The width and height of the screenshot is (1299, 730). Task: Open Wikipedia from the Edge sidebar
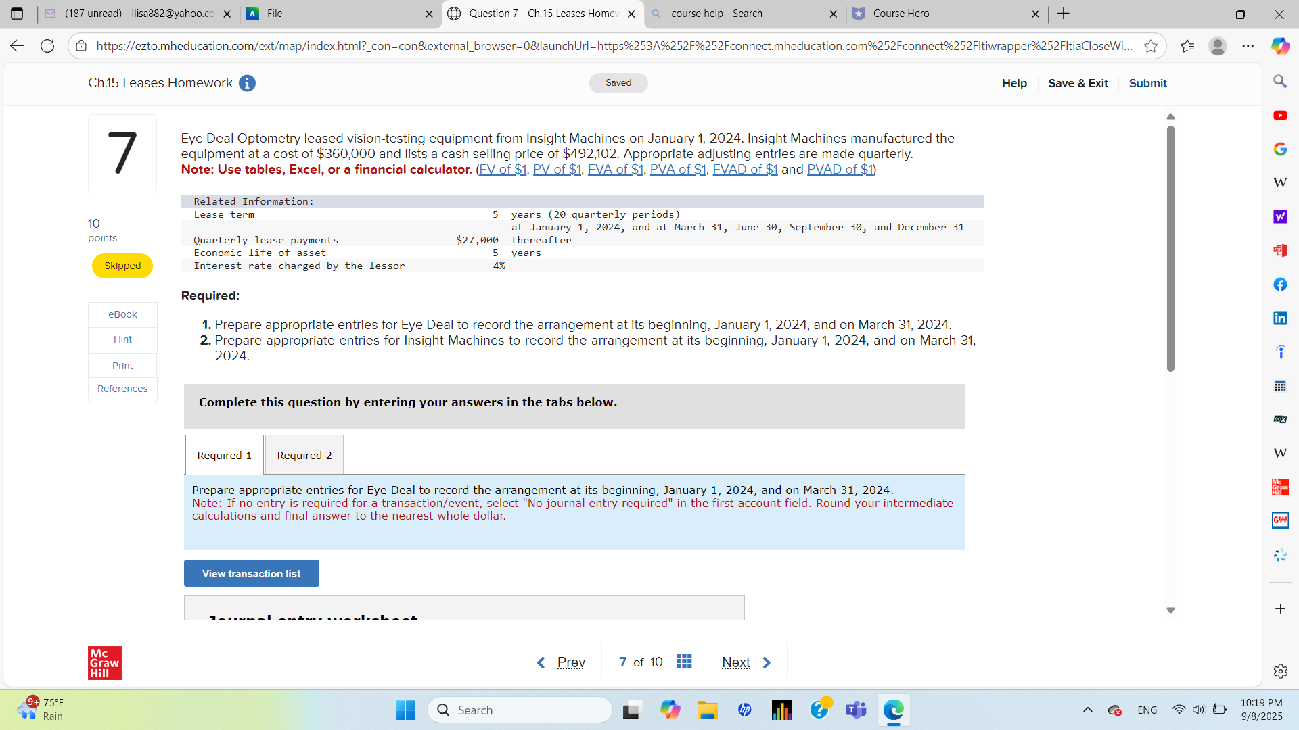click(1281, 182)
